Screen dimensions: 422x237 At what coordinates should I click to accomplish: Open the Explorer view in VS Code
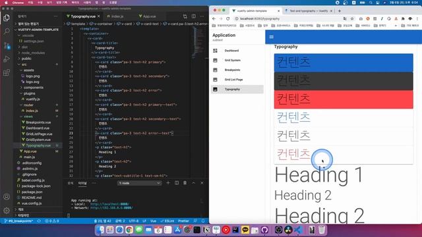7,18
